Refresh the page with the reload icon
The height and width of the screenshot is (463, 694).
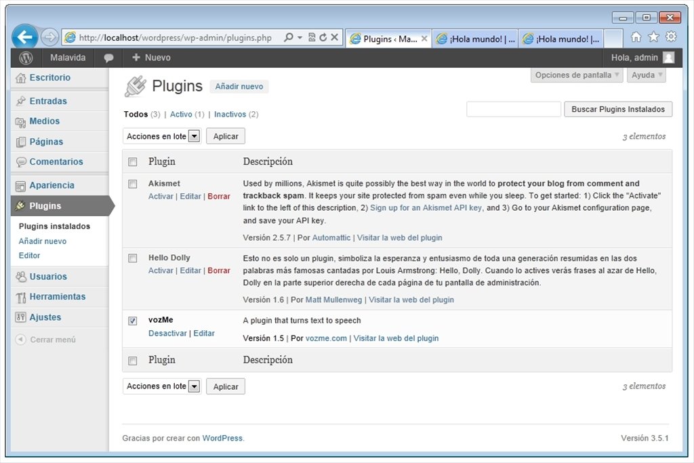coord(323,37)
